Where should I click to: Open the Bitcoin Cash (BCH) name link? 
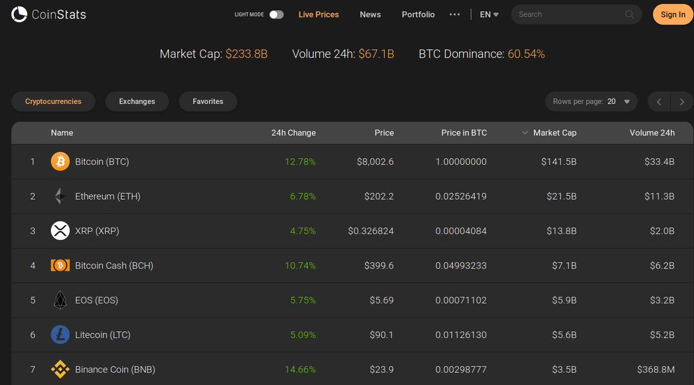coord(114,266)
